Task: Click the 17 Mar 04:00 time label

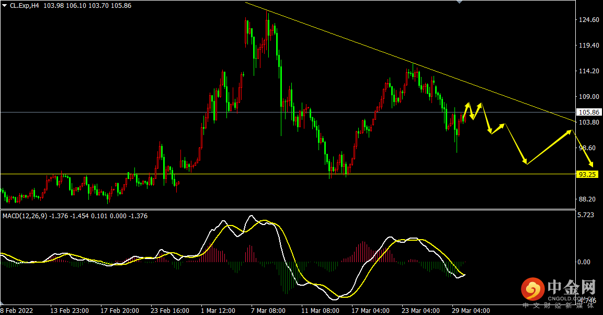Action: pos(370,310)
